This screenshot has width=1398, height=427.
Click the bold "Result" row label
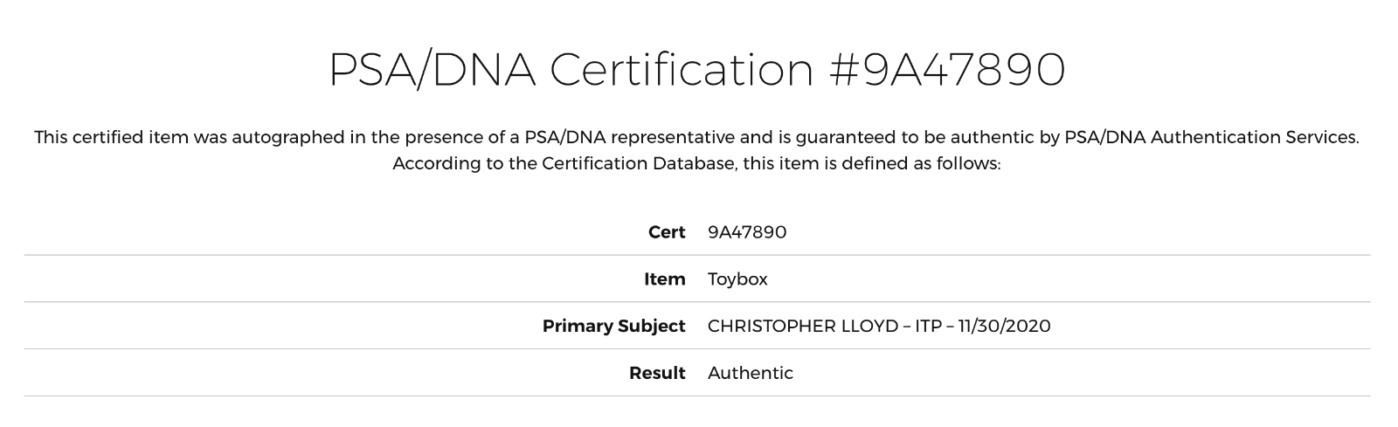pos(657,373)
